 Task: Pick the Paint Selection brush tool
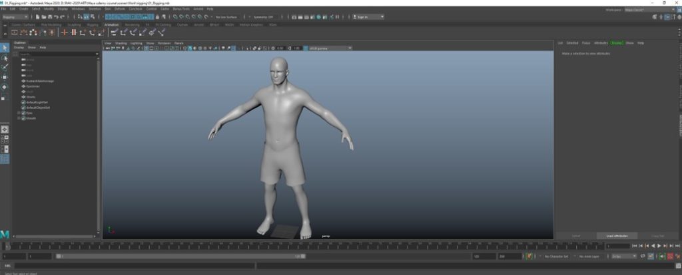(5, 67)
